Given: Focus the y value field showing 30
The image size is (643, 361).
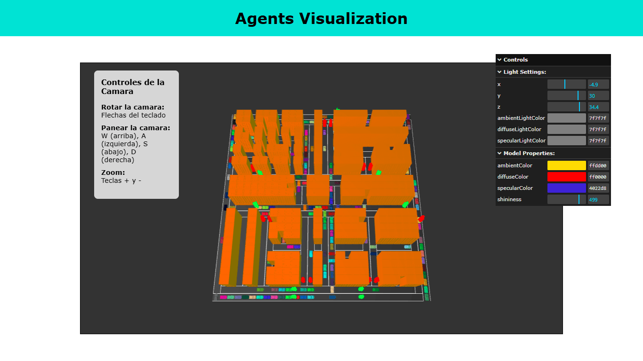Looking at the screenshot, I should coord(598,95).
